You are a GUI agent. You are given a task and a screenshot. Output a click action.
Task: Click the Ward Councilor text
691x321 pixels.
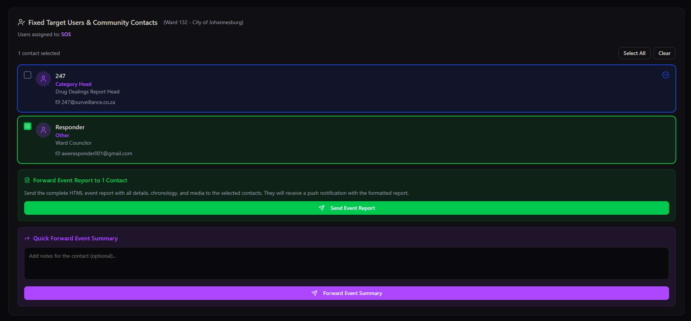point(74,143)
